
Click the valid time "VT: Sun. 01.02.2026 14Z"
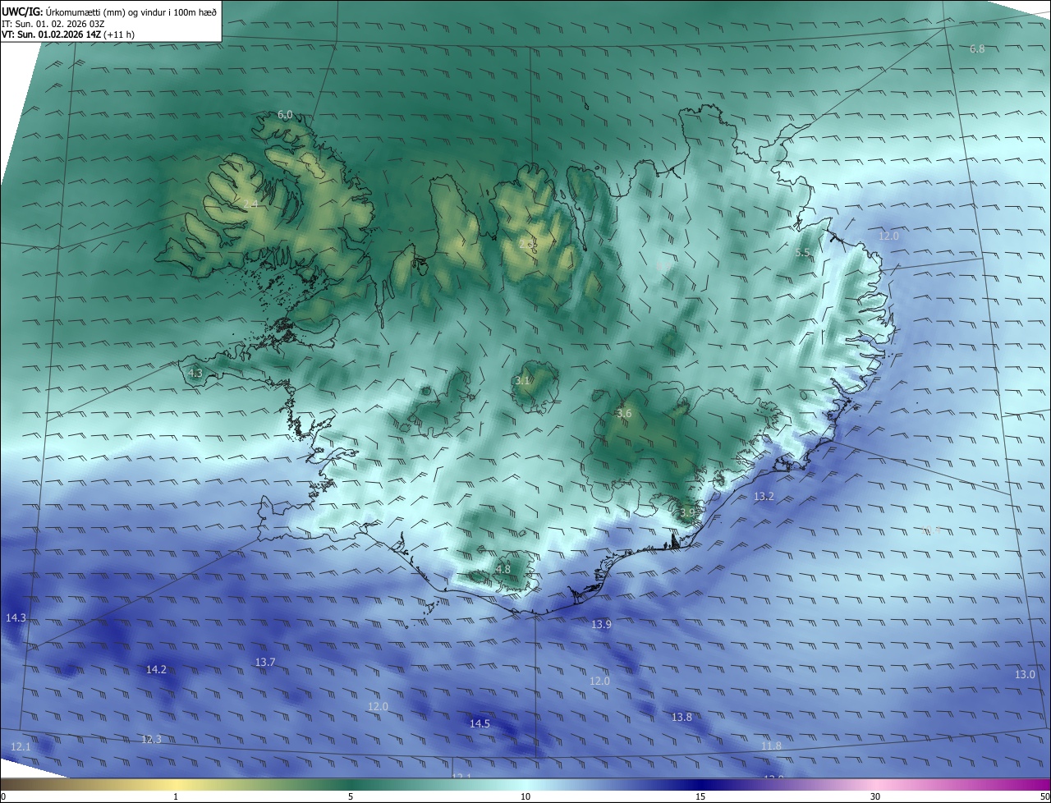(x=51, y=34)
